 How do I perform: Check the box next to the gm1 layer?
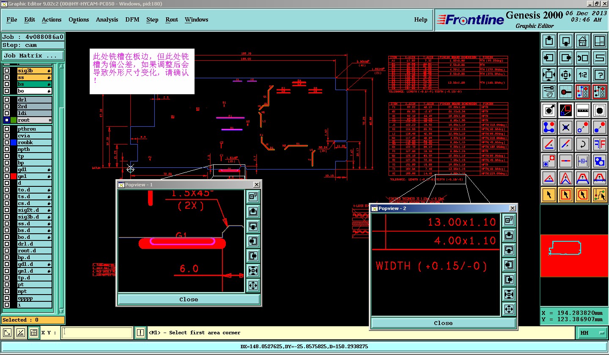[7, 176]
